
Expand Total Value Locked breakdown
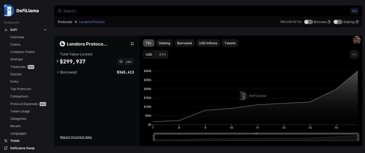coord(57,61)
